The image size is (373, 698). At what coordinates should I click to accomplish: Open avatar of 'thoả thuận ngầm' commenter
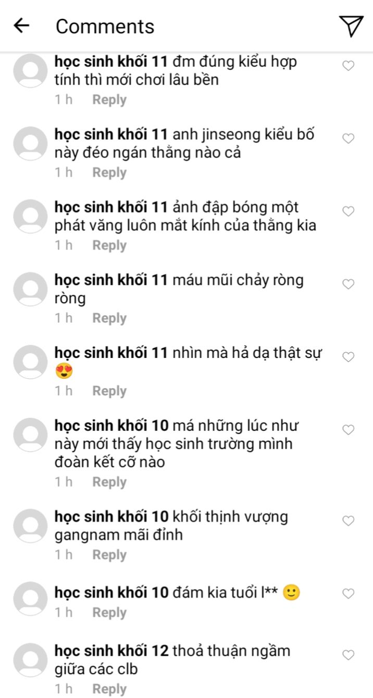point(30,660)
